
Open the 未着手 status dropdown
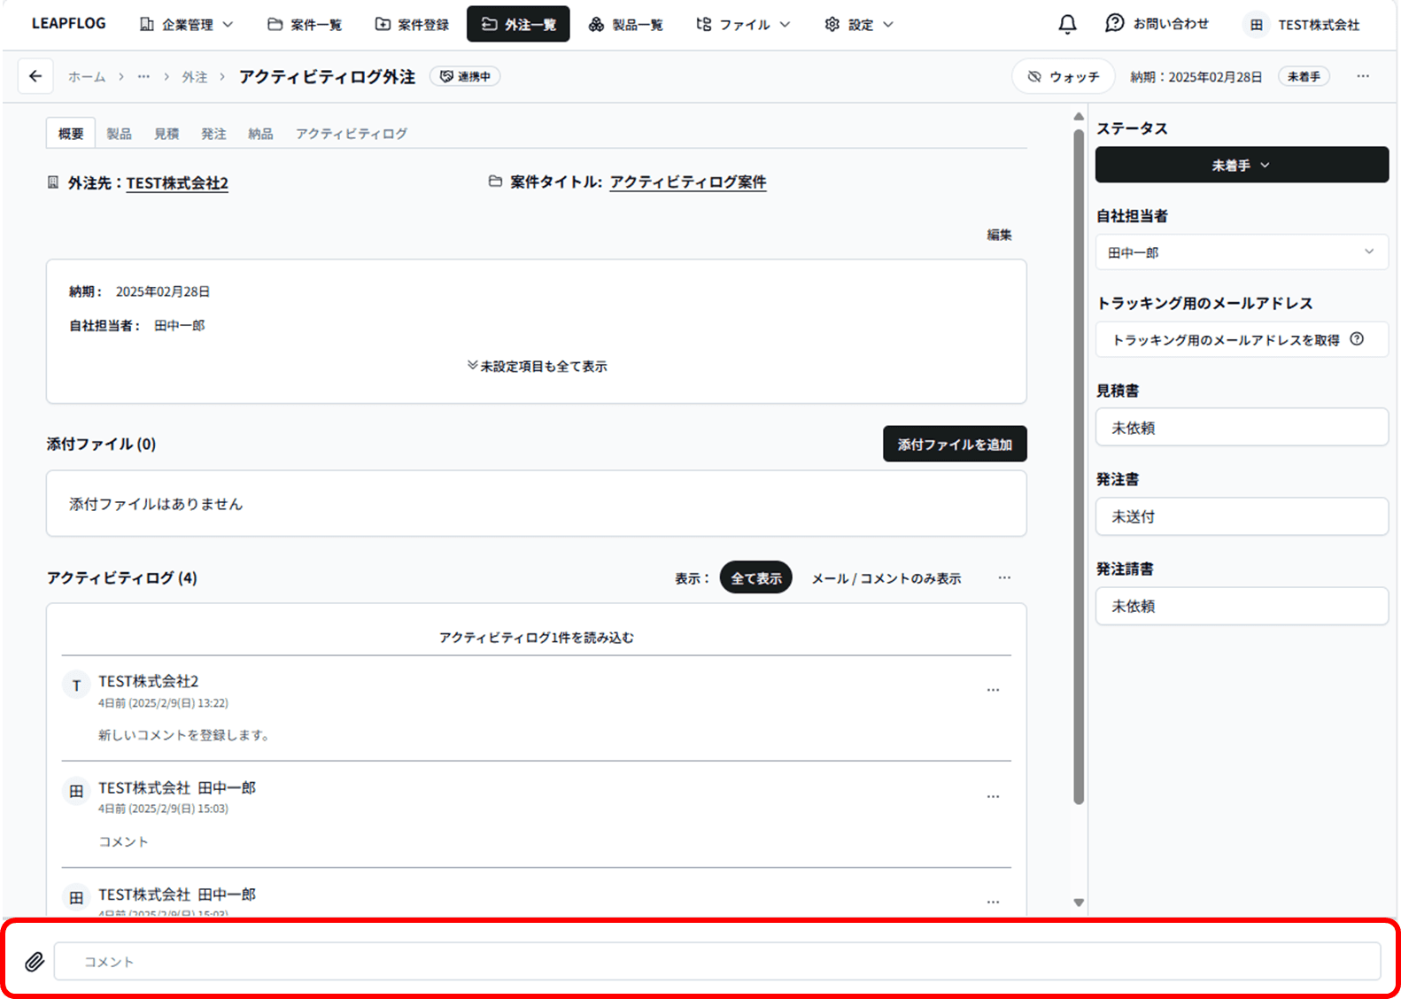[x=1241, y=166]
